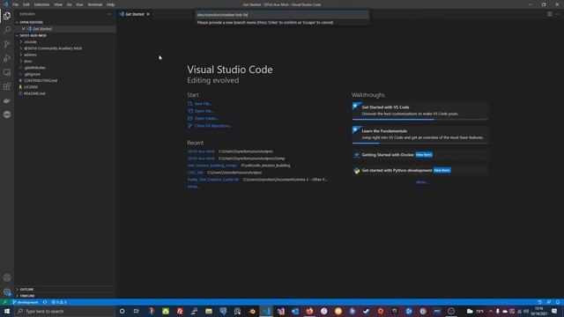Viewport: 564px width, 317px height.
Task: Click the notifications bell in status bar
Action: point(558,302)
